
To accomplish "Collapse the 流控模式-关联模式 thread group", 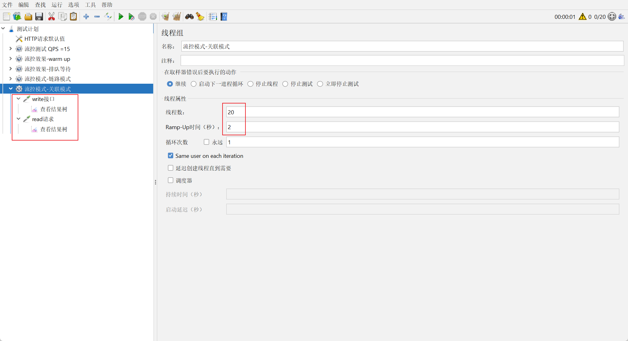I will pos(11,89).
